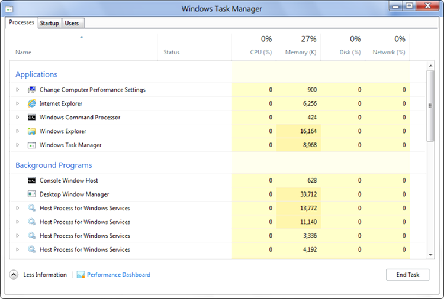Click the Background Programs group heading

click(53, 165)
